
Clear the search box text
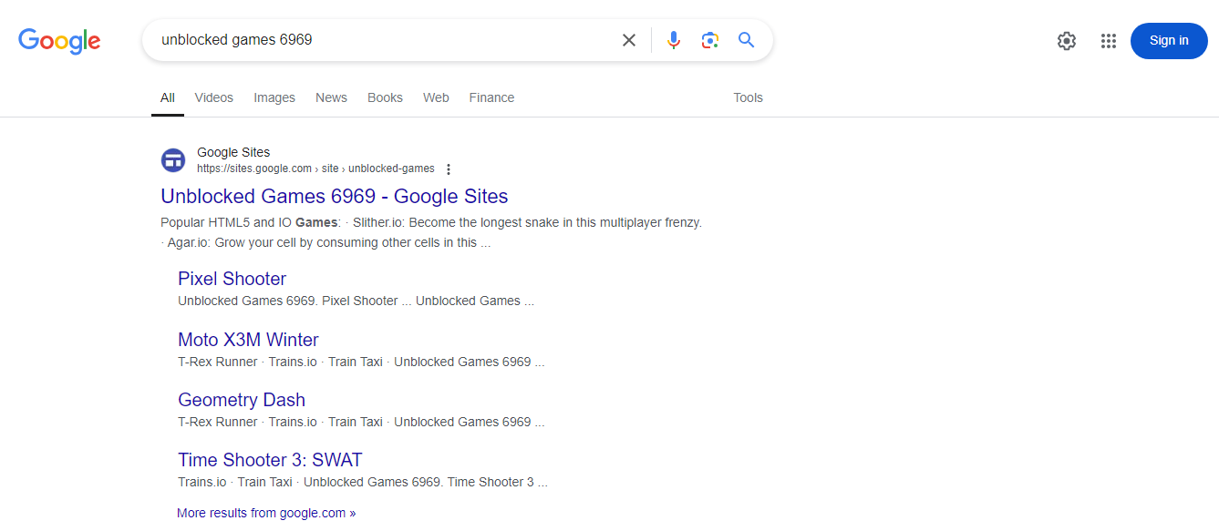pos(629,40)
